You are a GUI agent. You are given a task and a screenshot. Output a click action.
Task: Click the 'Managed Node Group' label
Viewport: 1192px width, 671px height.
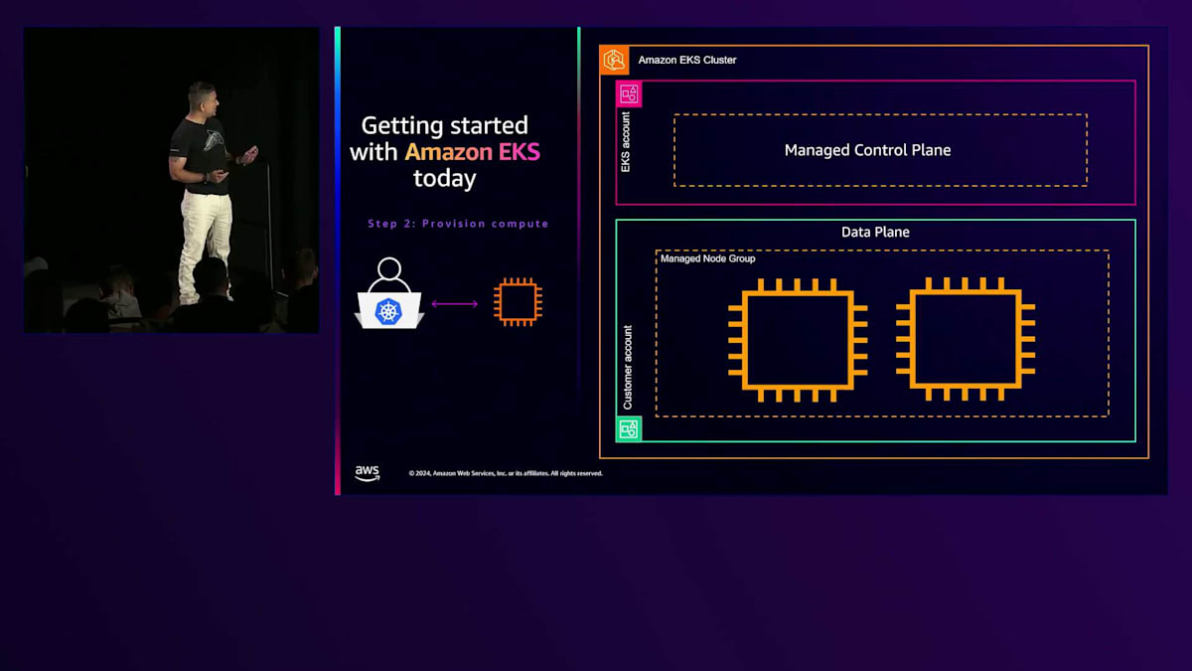708,259
